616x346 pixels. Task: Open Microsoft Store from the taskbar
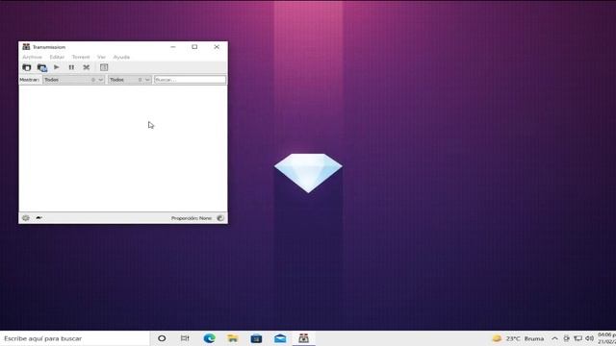(x=256, y=338)
